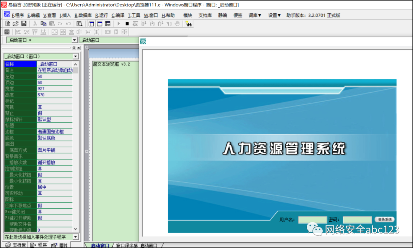413x248 pixels.
Task: Stop the running program with the square icon
Action: click(x=127, y=24)
